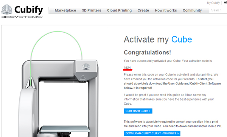Screen dimensions: 227x137
Task: Click 'It would be great if you can read' text
Action: [x=169, y=99]
